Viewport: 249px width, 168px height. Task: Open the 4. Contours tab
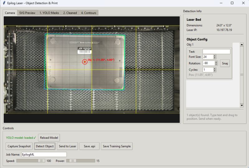click(x=89, y=13)
